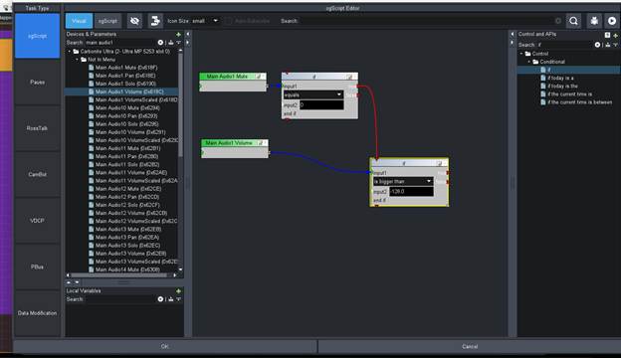Click the input2 field containing -128.0
The image size is (621, 358).
pos(411,192)
